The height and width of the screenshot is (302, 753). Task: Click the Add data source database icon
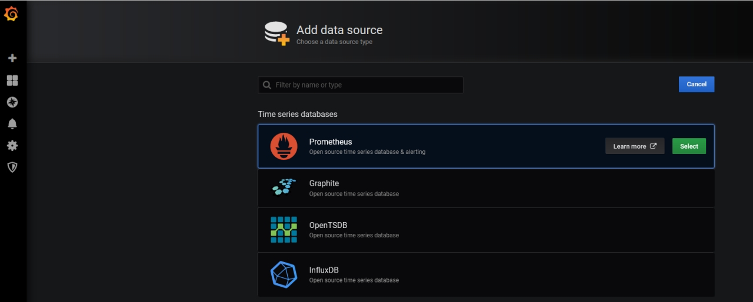tap(277, 33)
